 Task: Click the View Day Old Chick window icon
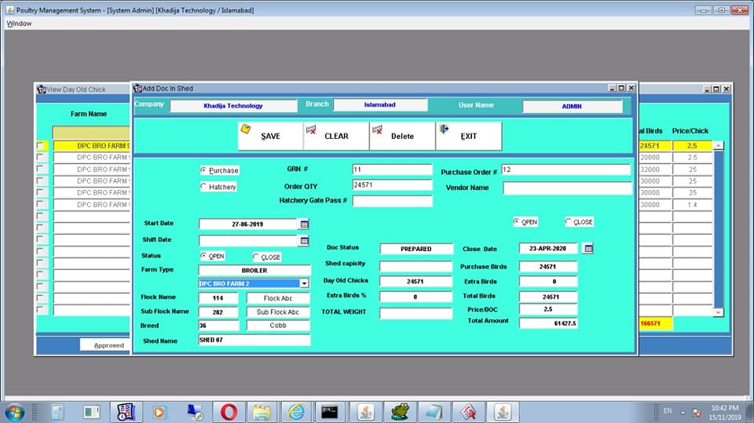coord(42,89)
